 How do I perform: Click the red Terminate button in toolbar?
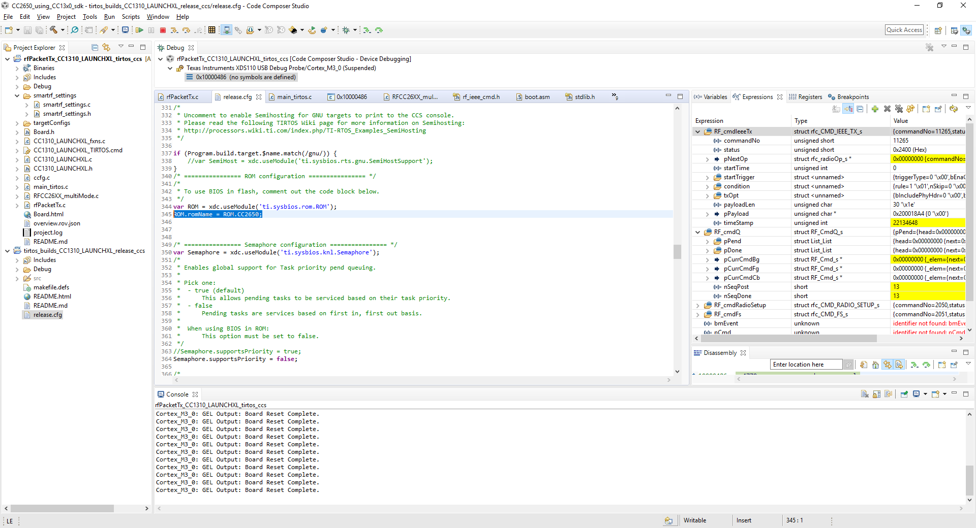pyautogui.click(x=163, y=30)
